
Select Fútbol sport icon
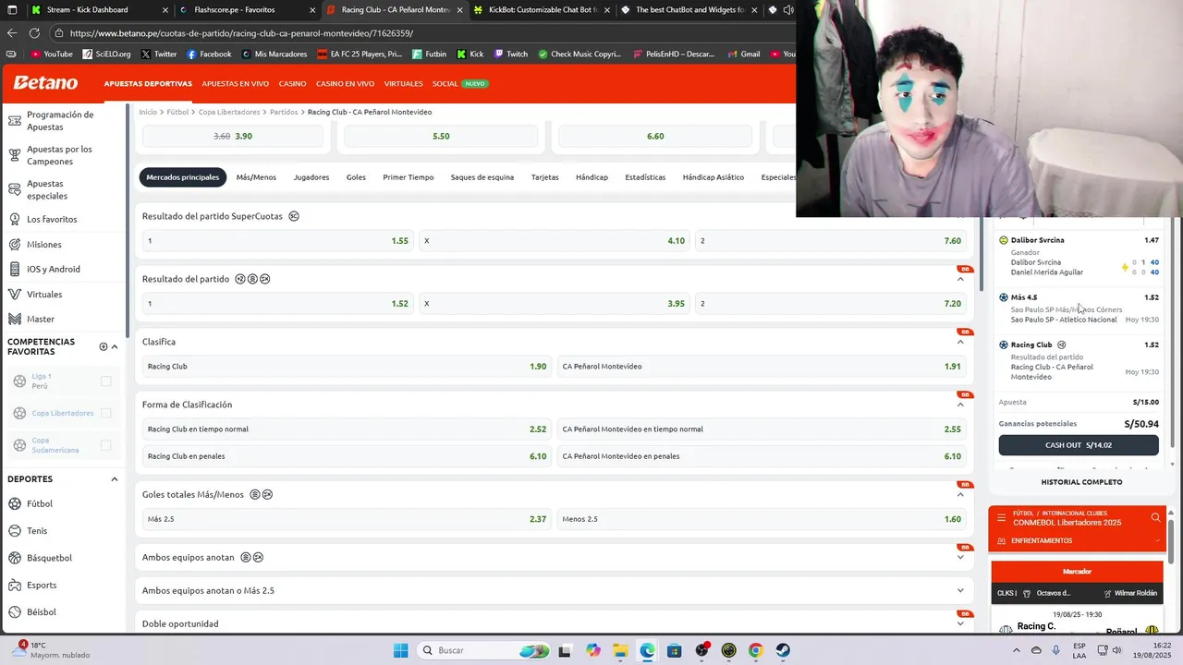coord(15,503)
